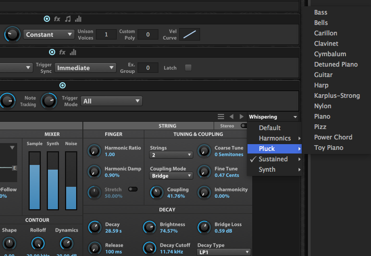Open the Trigger Mode All dropdown
Screen dimensions: 371x256
112,101
